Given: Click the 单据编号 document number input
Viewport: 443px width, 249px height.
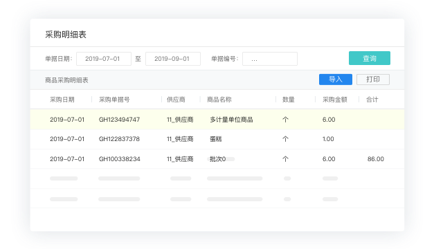Looking at the screenshot, I should [x=270, y=59].
